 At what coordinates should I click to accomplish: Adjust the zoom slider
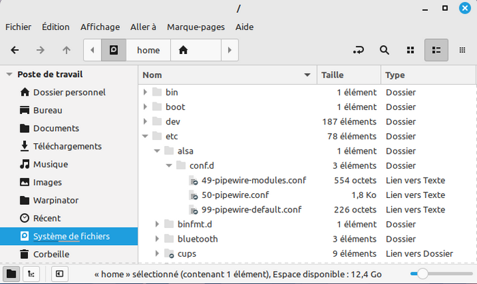point(423,274)
